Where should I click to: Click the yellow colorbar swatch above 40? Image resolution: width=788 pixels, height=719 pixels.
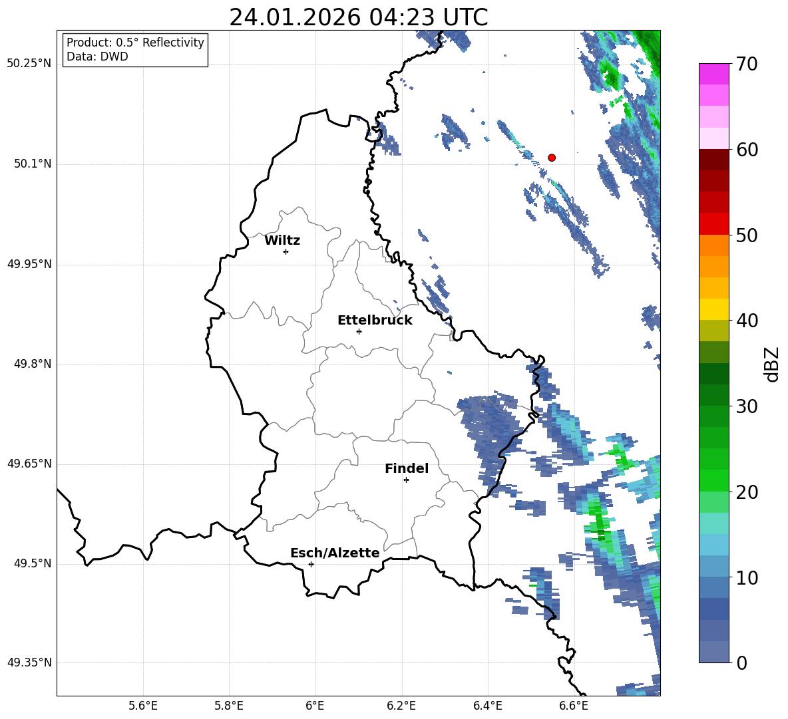[713, 309]
